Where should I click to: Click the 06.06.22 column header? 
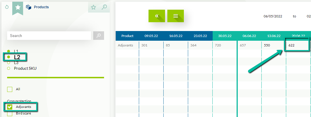pos(249,36)
